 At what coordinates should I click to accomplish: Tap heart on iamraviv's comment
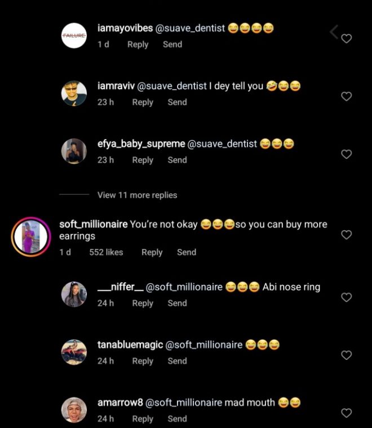(x=347, y=96)
